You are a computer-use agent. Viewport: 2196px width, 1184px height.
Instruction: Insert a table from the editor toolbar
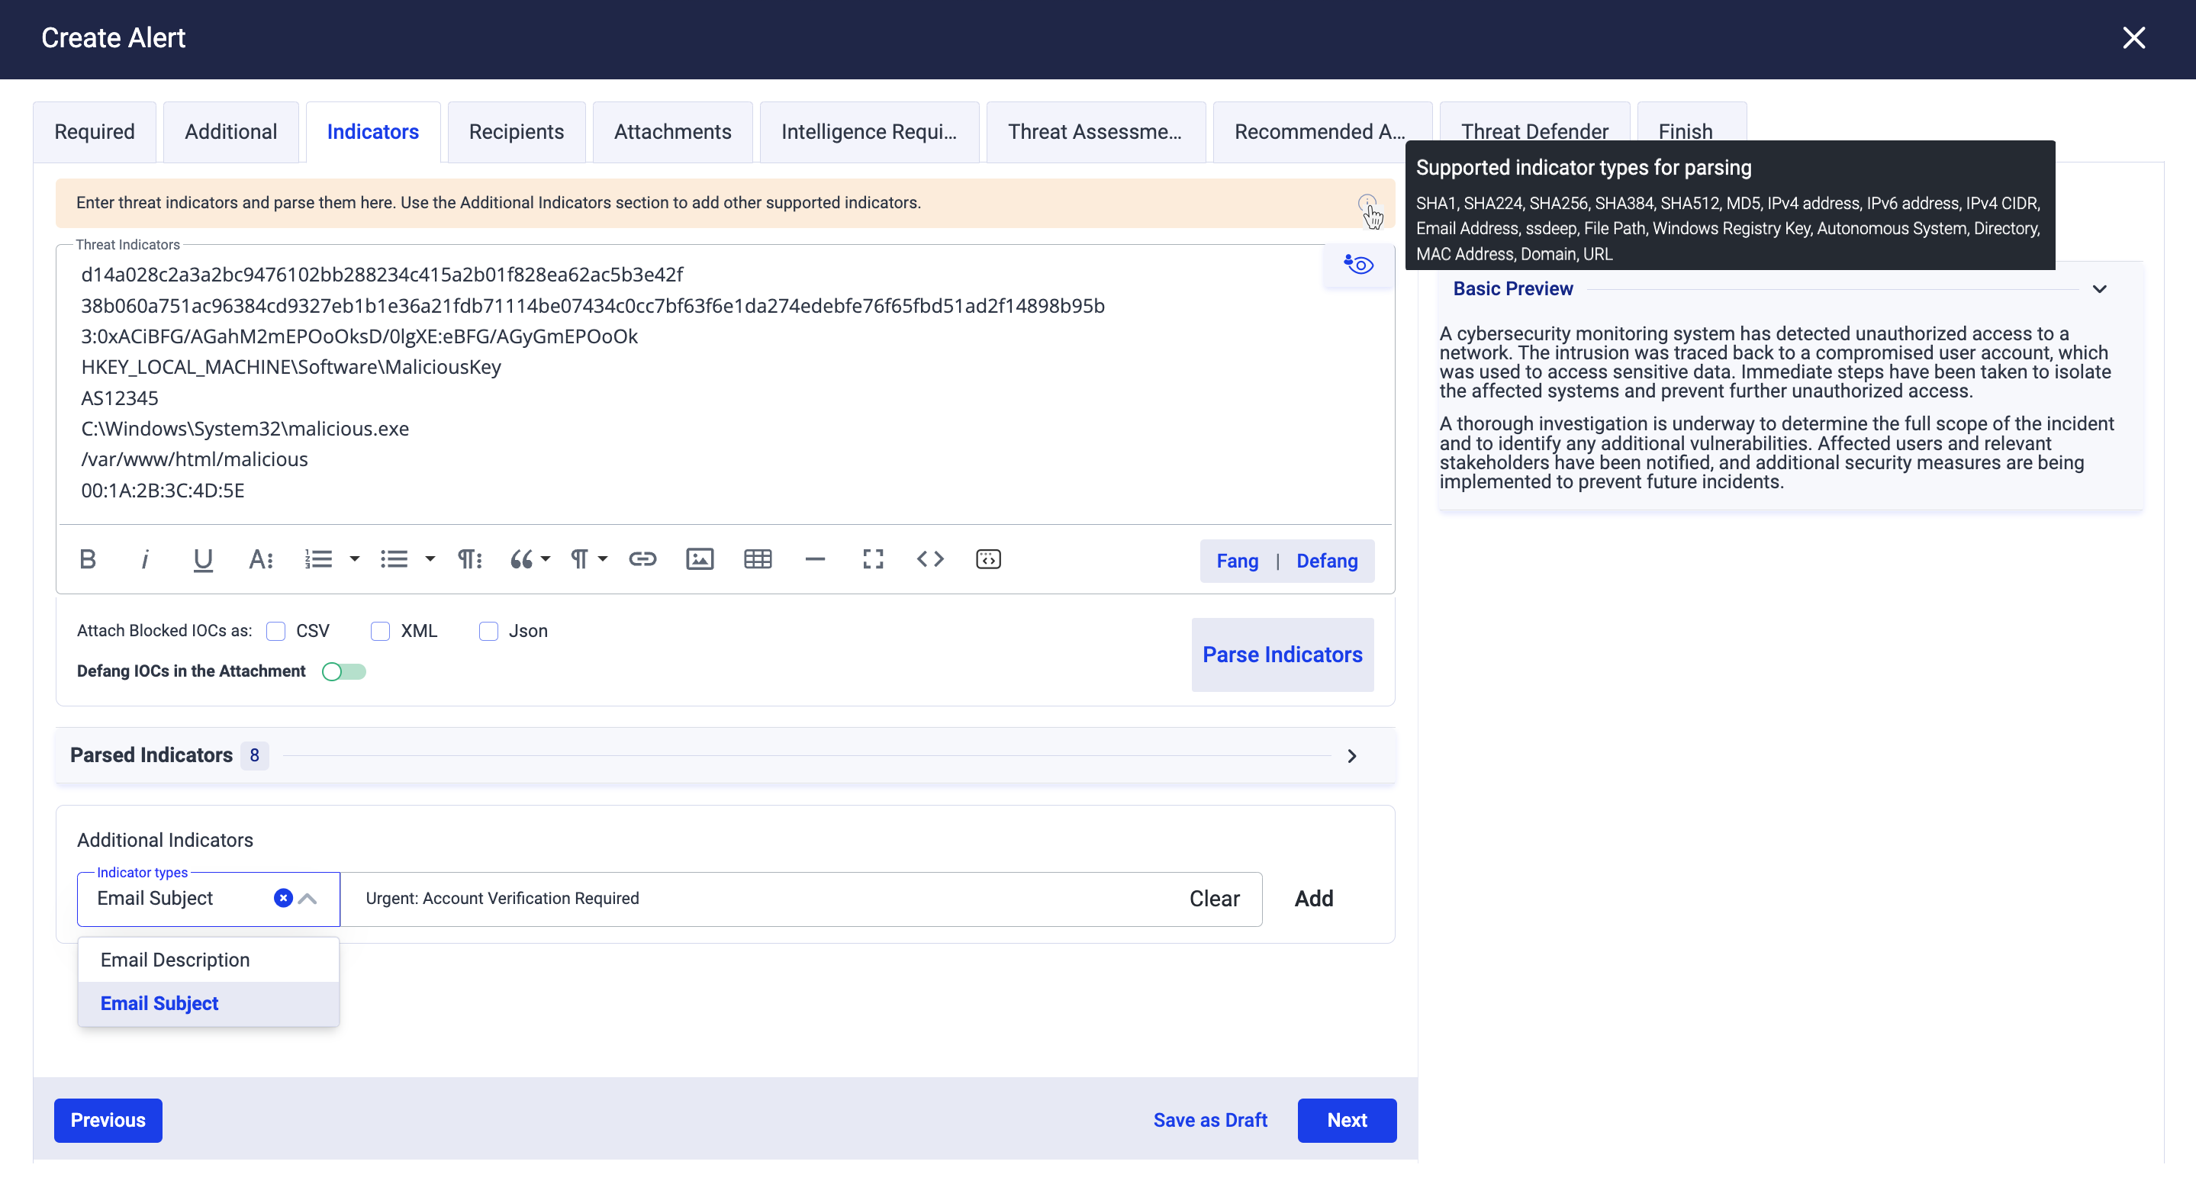pyautogui.click(x=757, y=559)
